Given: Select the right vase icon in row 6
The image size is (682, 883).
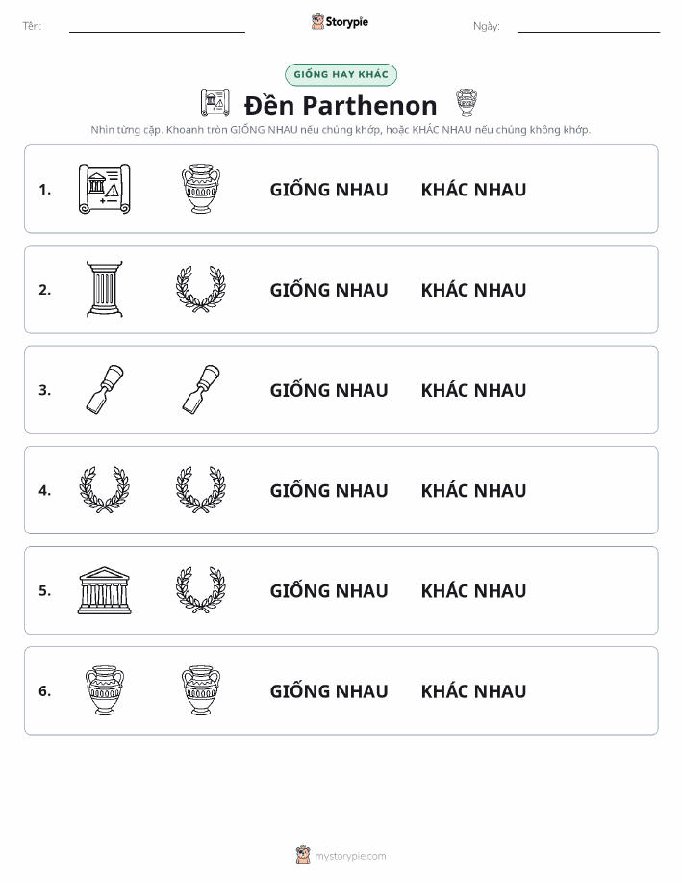Looking at the screenshot, I should tap(201, 690).
